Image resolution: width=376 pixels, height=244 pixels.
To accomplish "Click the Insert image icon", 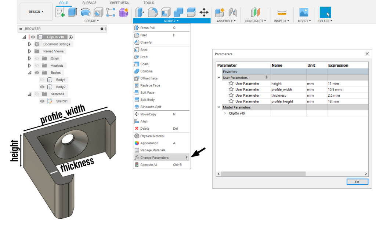I will pyautogui.click(x=304, y=12).
